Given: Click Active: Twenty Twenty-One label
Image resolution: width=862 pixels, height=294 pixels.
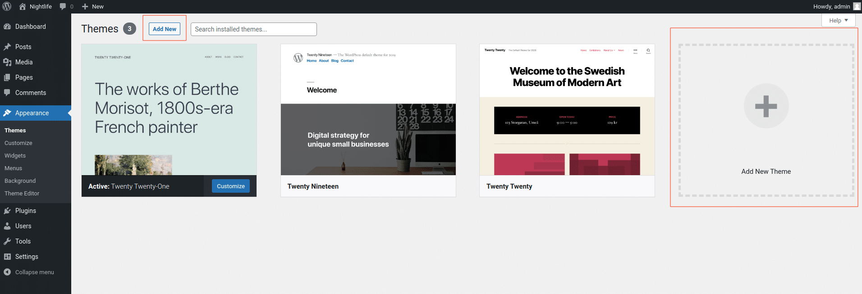Looking at the screenshot, I should click(x=129, y=186).
